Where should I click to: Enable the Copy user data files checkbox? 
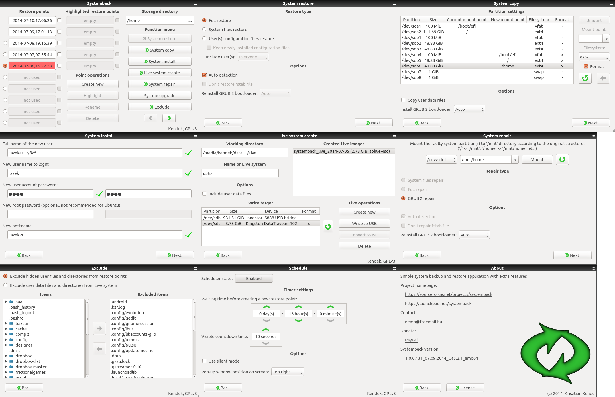403,100
